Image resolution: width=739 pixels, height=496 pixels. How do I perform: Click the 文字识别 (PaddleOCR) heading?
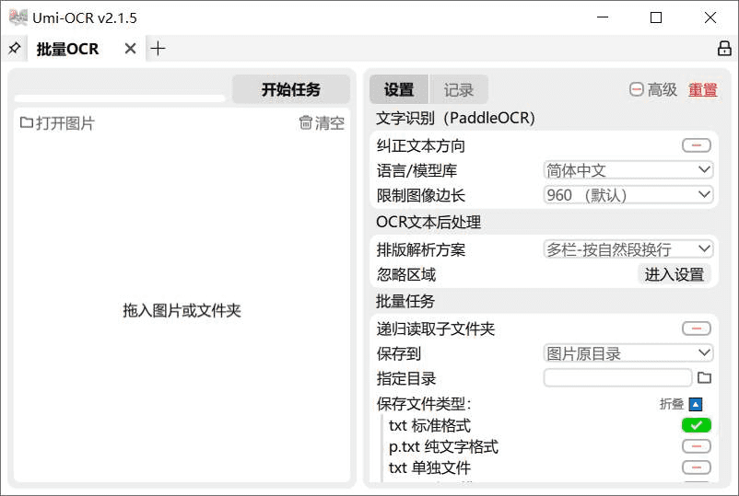click(x=455, y=118)
